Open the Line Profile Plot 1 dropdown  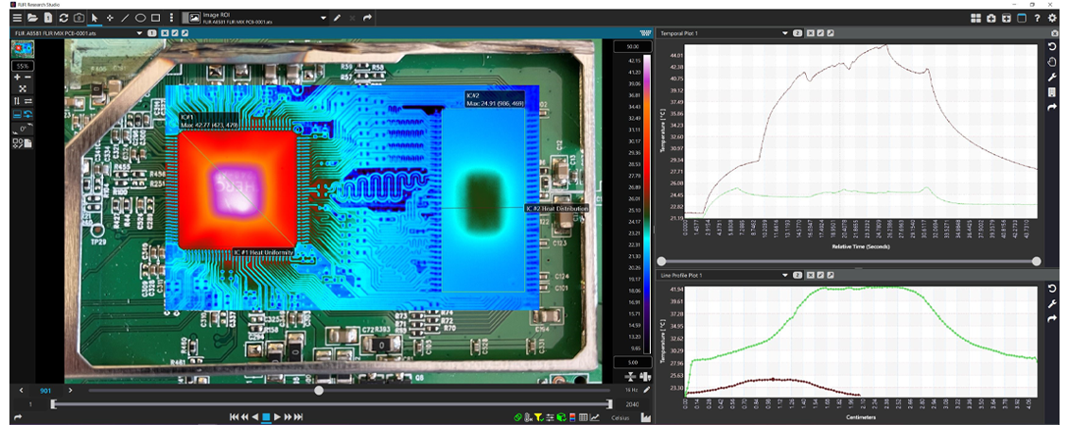pos(784,275)
